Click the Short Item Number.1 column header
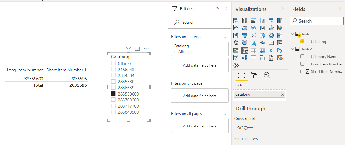 click(x=66, y=70)
